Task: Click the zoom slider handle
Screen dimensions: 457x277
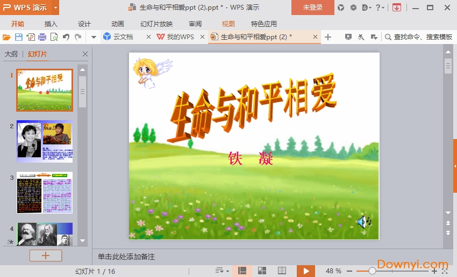Action: tap(372, 271)
